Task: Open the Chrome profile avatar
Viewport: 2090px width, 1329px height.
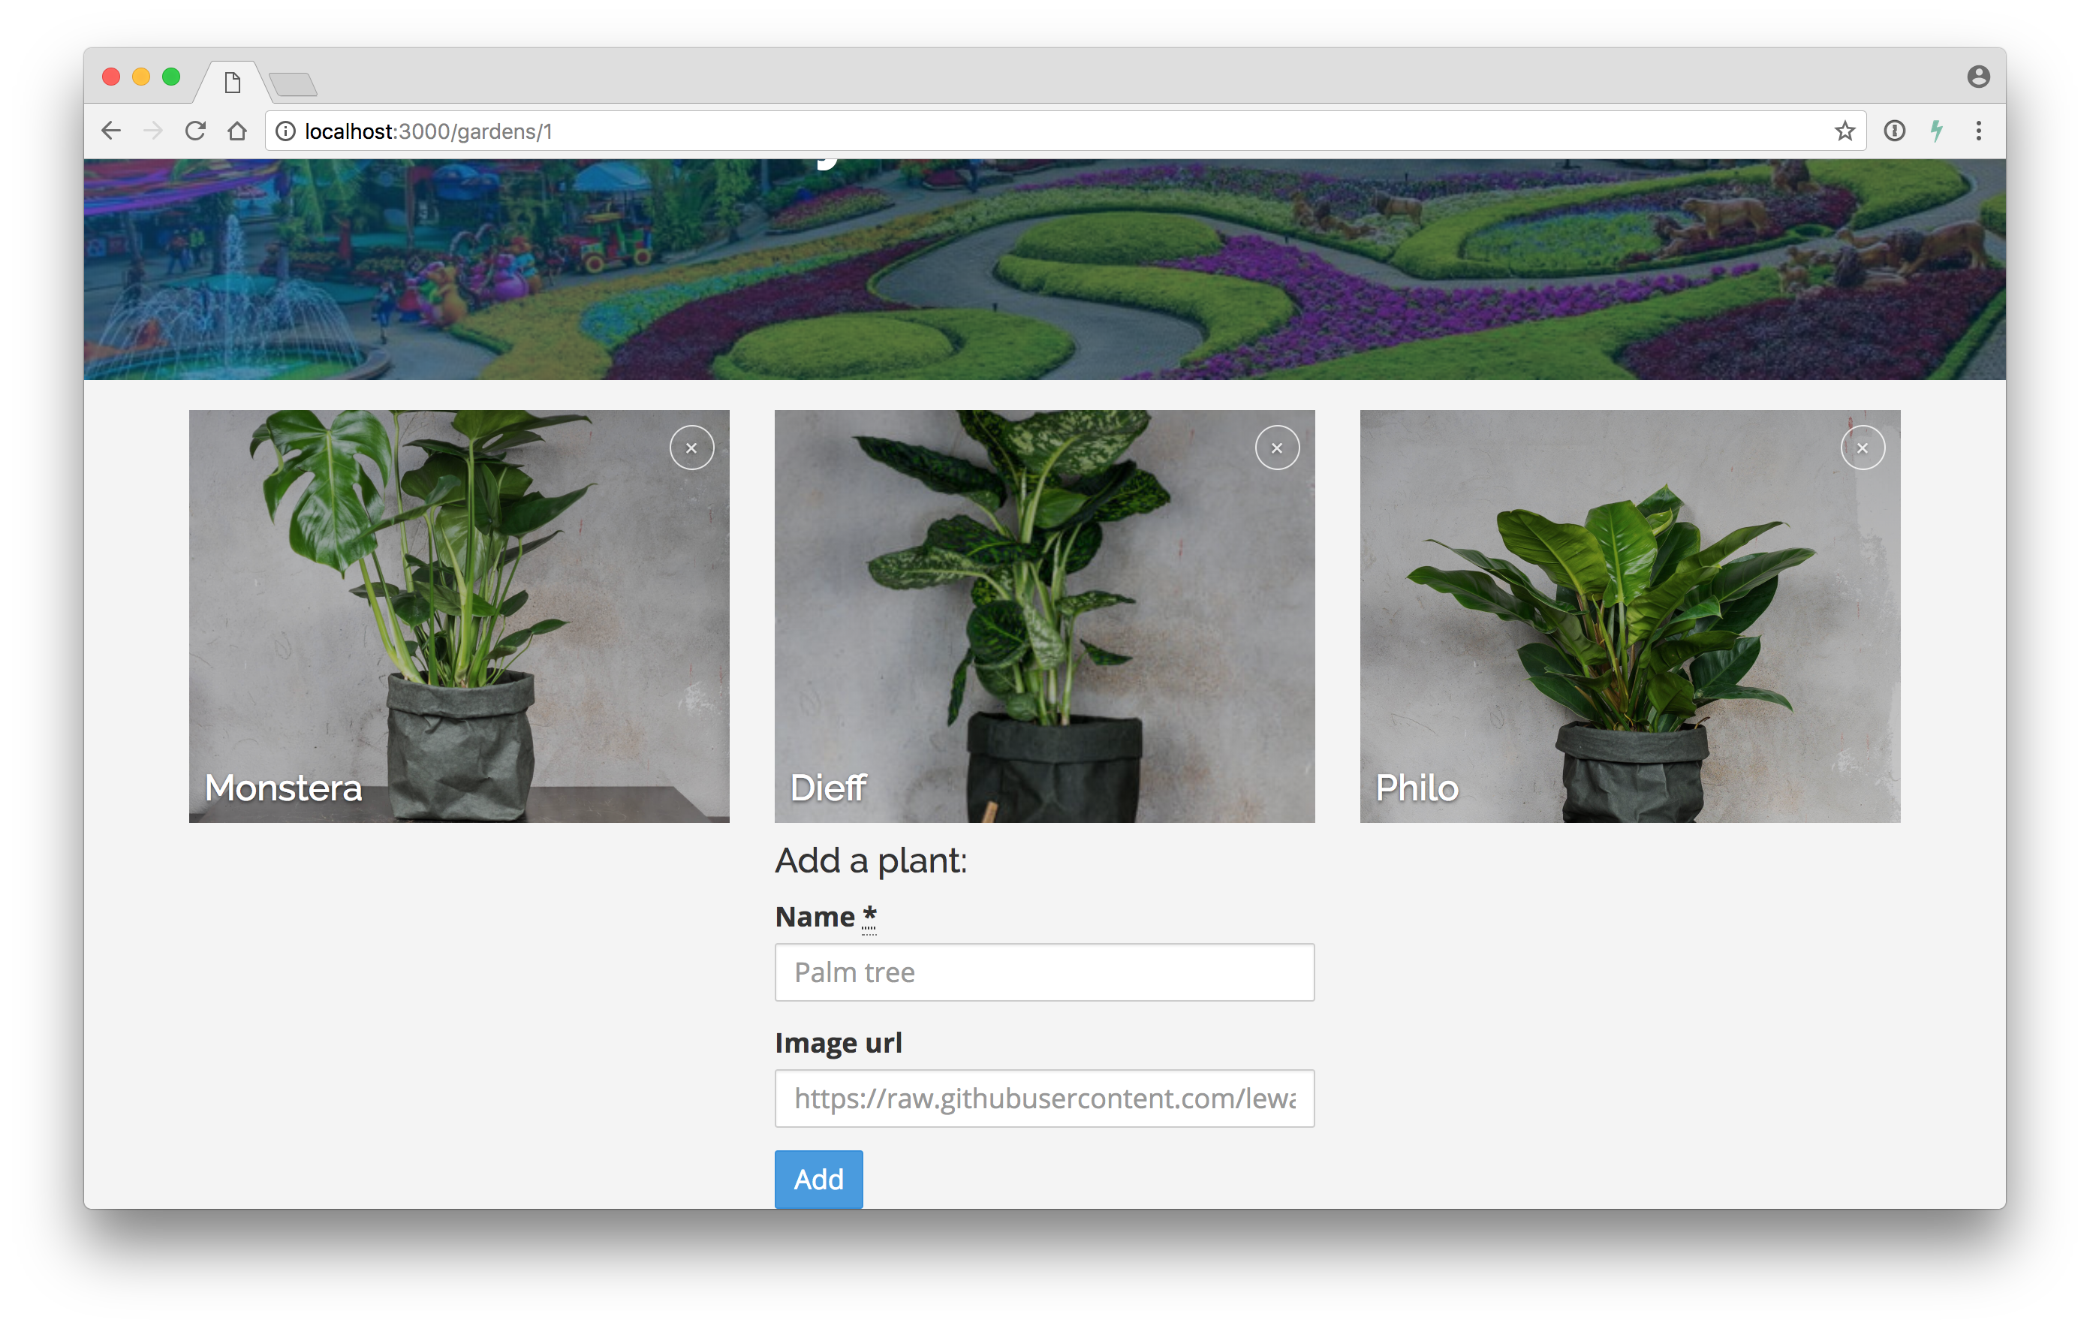Action: point(1978,77)
